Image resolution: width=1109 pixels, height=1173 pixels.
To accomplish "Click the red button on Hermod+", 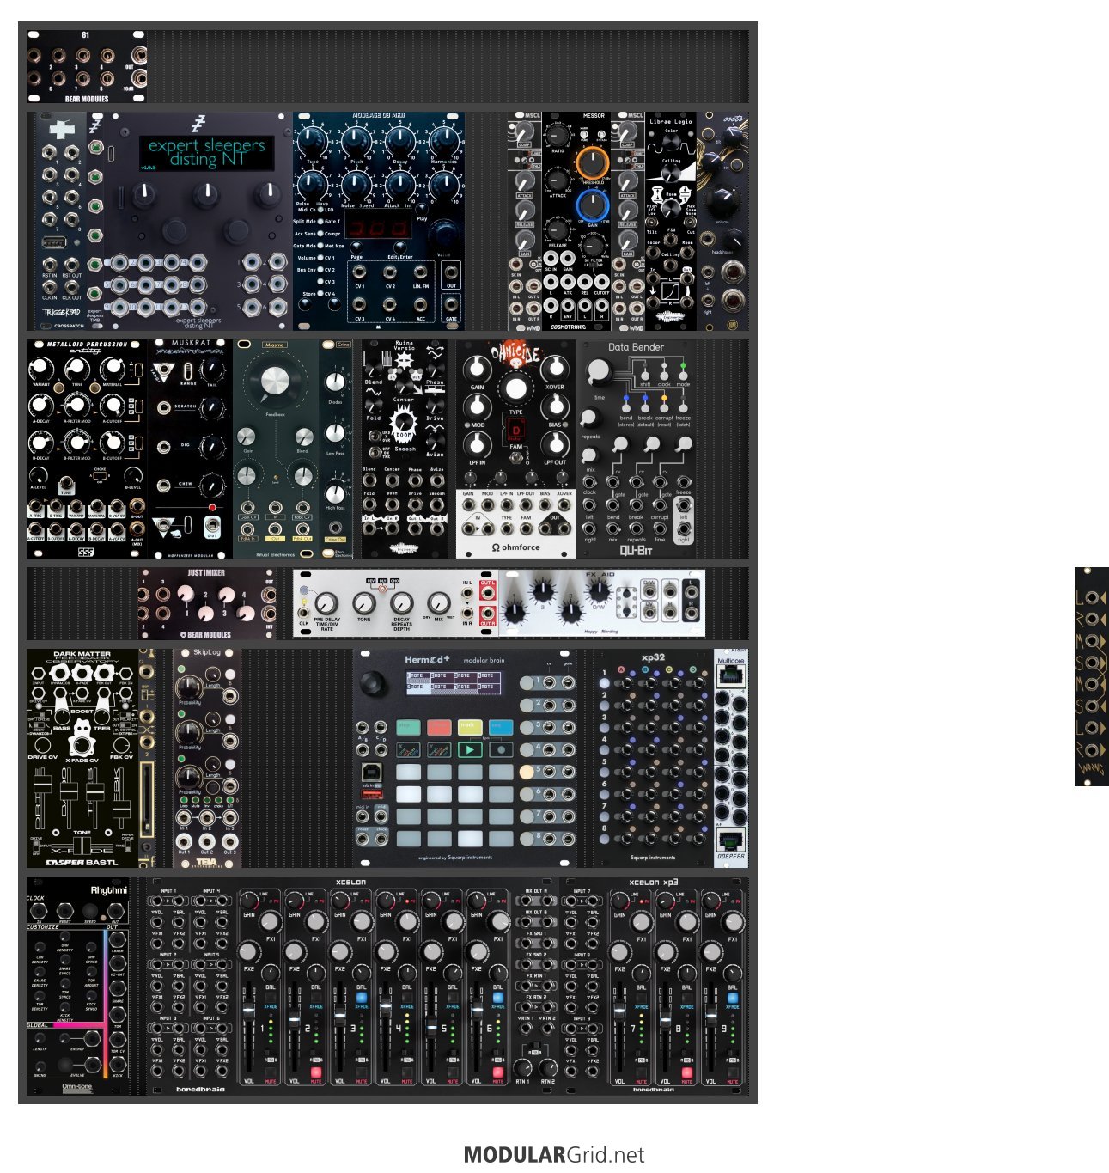I will pyautogui.click(x=439, y=727).
